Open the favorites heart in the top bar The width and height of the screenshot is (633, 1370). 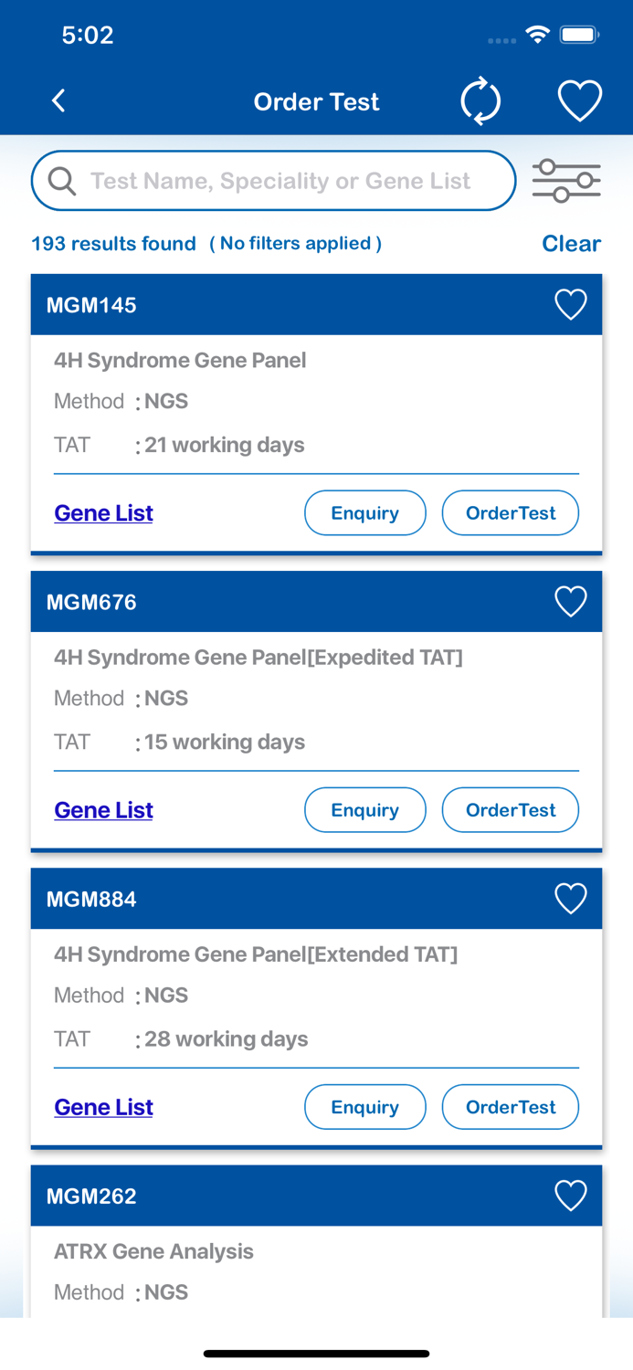click(x=579, y=100)
